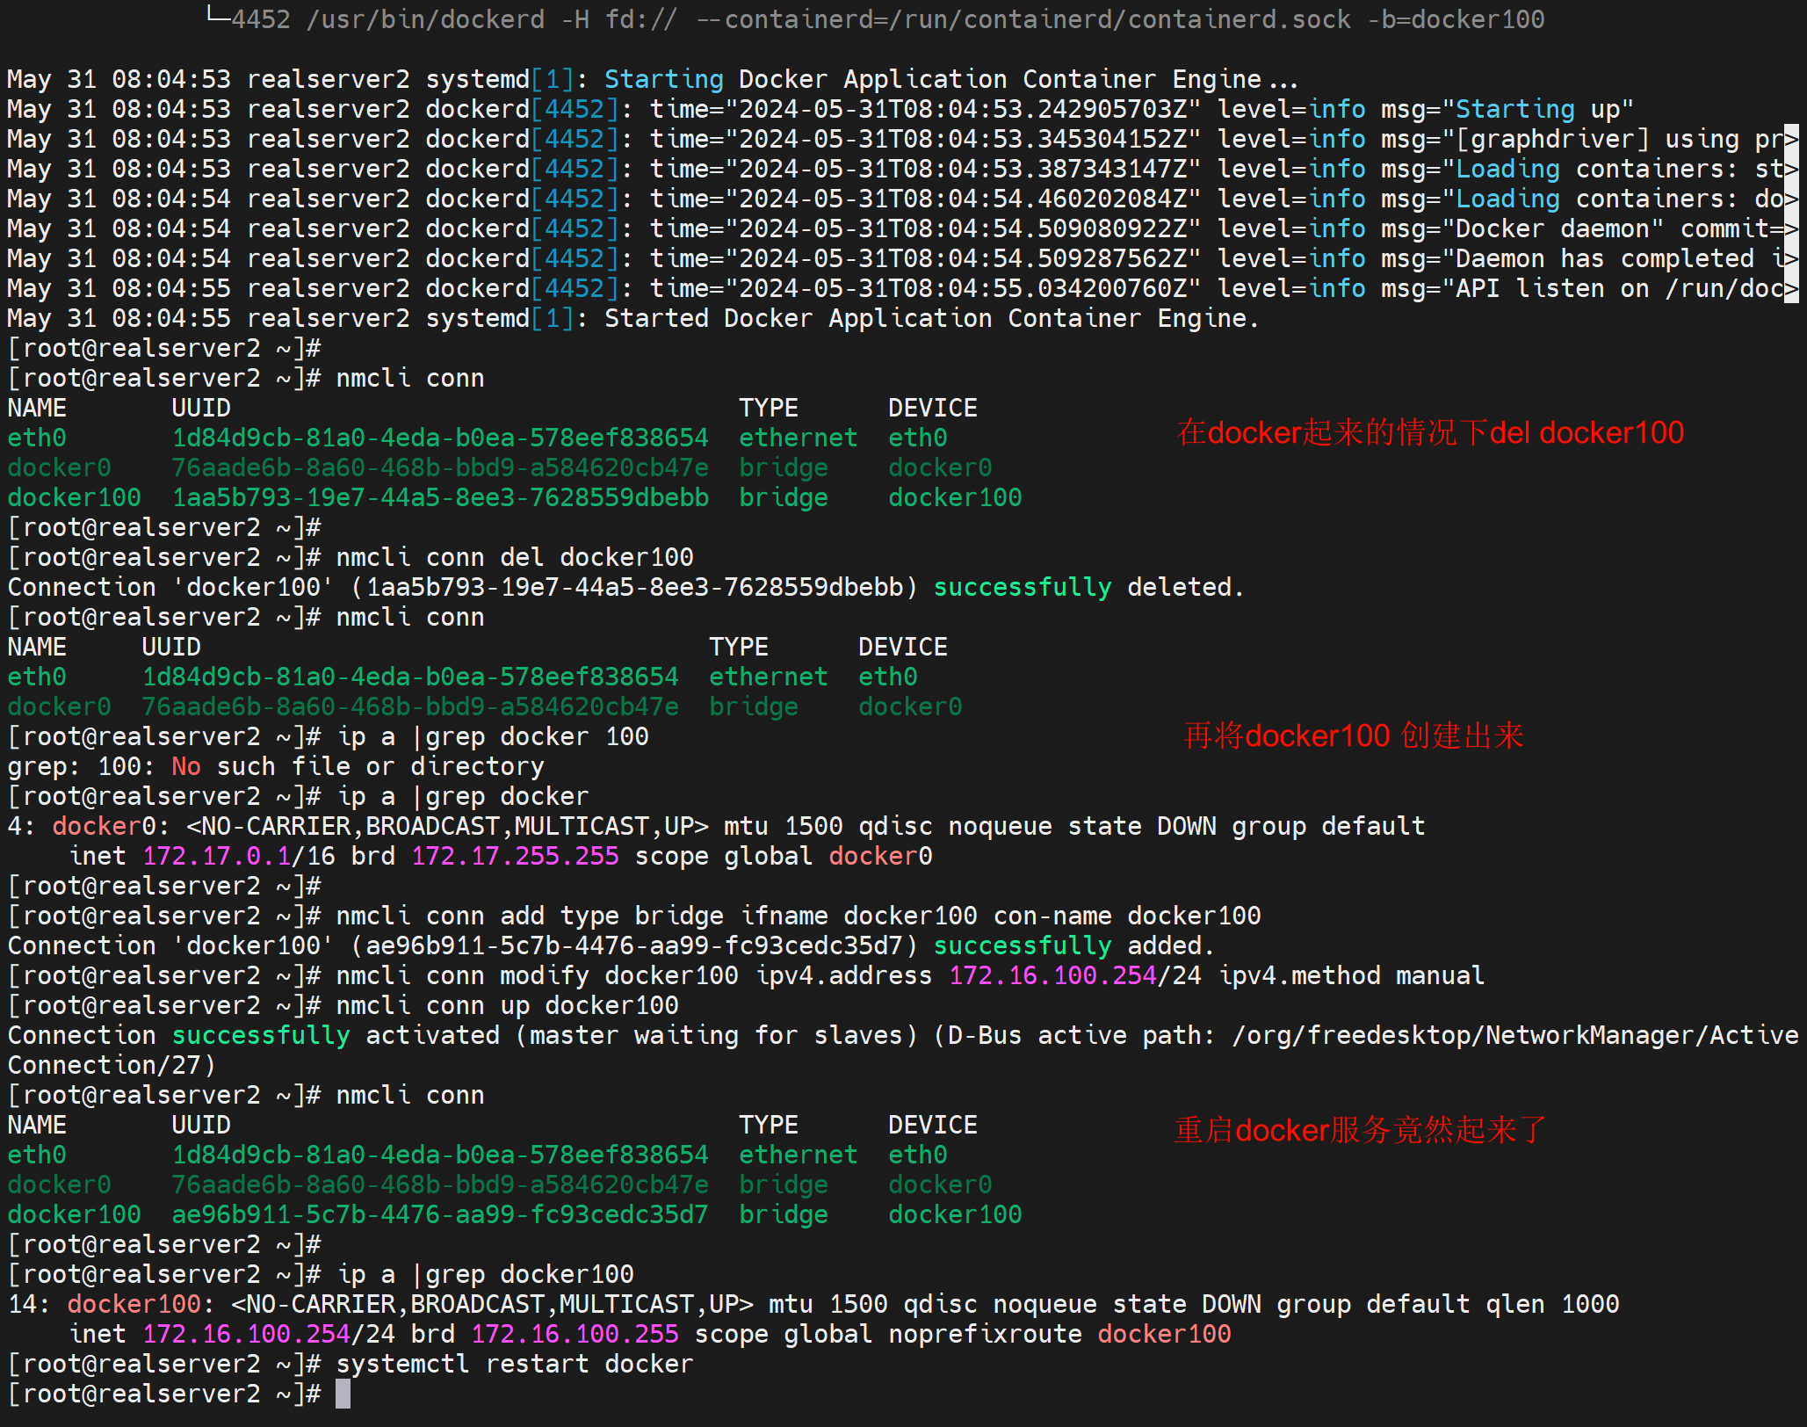The image size is (1807, 1427).
Task: Click the red note '再将docker100 创建出来'
Action: click(x=1353, y=735)
